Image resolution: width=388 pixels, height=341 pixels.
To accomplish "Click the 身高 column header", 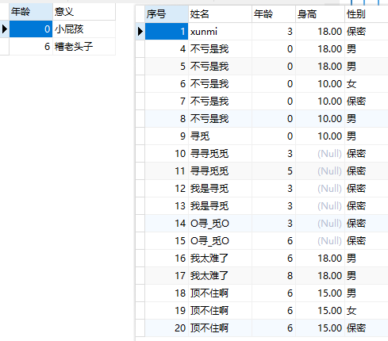I will pyautogui.click(x=321, y=14).
